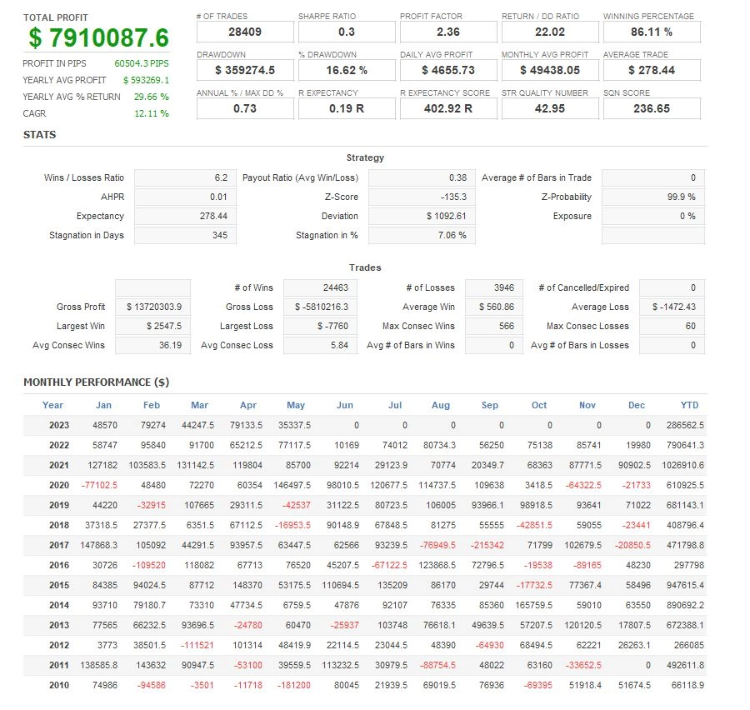Click R Expectancy Score value 402.92 R

pyautogui.click(x=448, y=108)
